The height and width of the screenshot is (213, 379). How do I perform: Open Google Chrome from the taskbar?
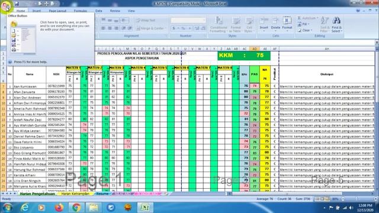76,208
